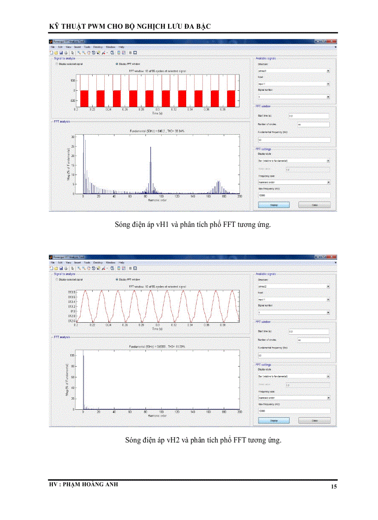Select Rotate 3D tool in lower window toolbar
The image size is (378, 520).
[x=94, y=268]
